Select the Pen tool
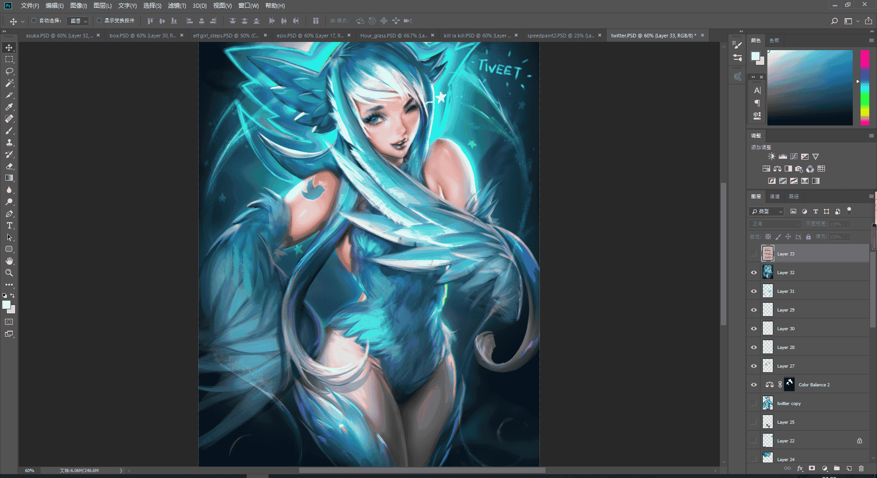This screenshot has width=877, height=478. [x=9, y=213]
